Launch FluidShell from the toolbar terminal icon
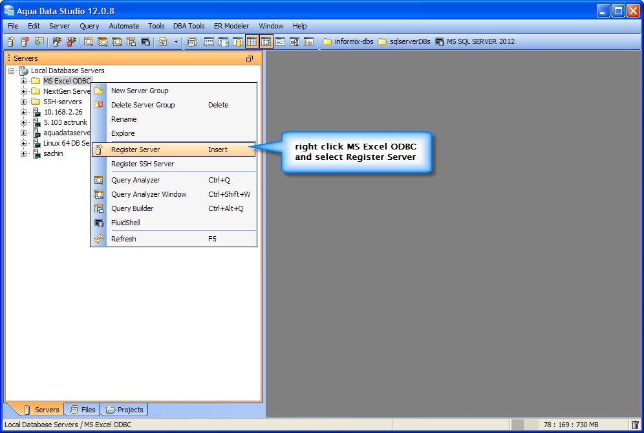 click(145, 41)
